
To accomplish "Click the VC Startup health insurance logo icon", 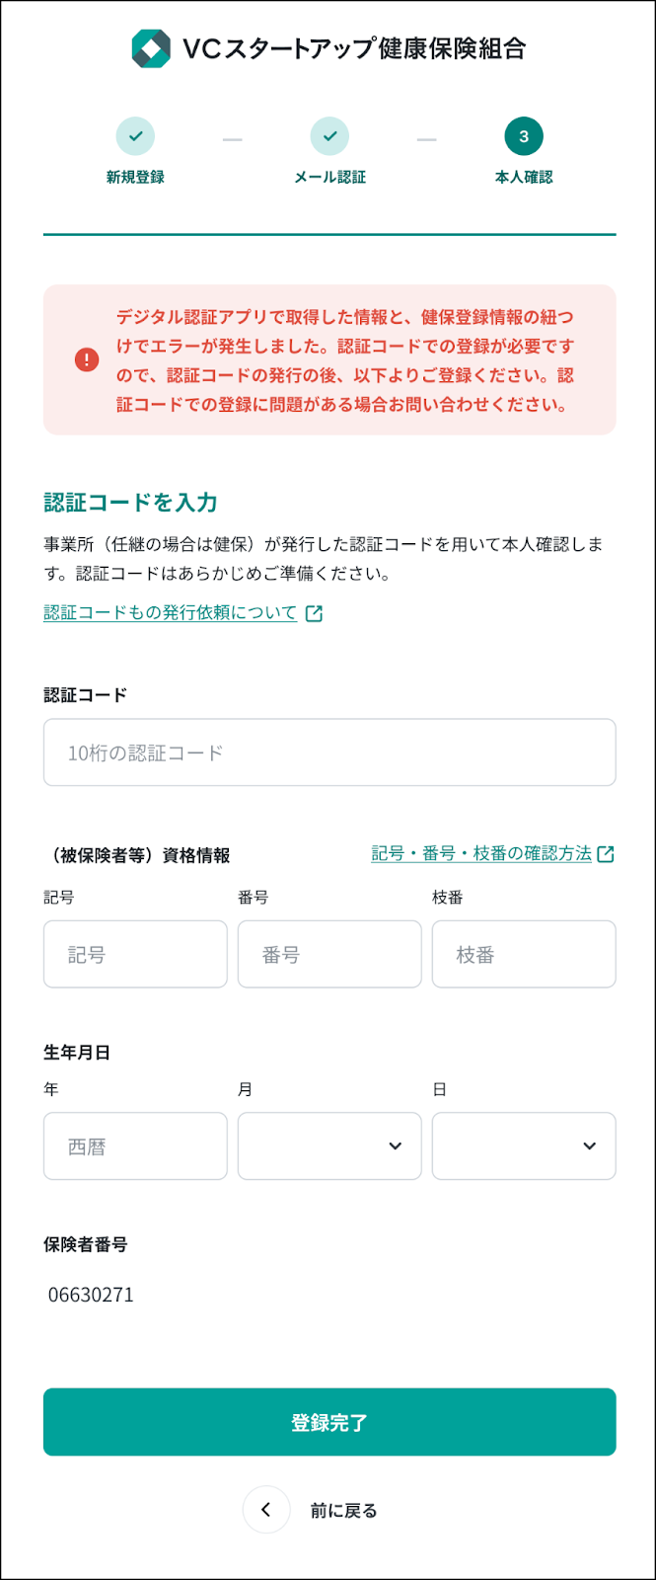I will coord(151,48).
